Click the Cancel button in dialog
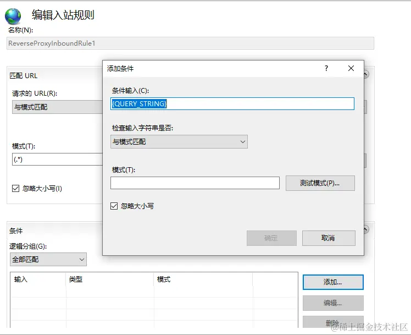 [x=329, y=238]
